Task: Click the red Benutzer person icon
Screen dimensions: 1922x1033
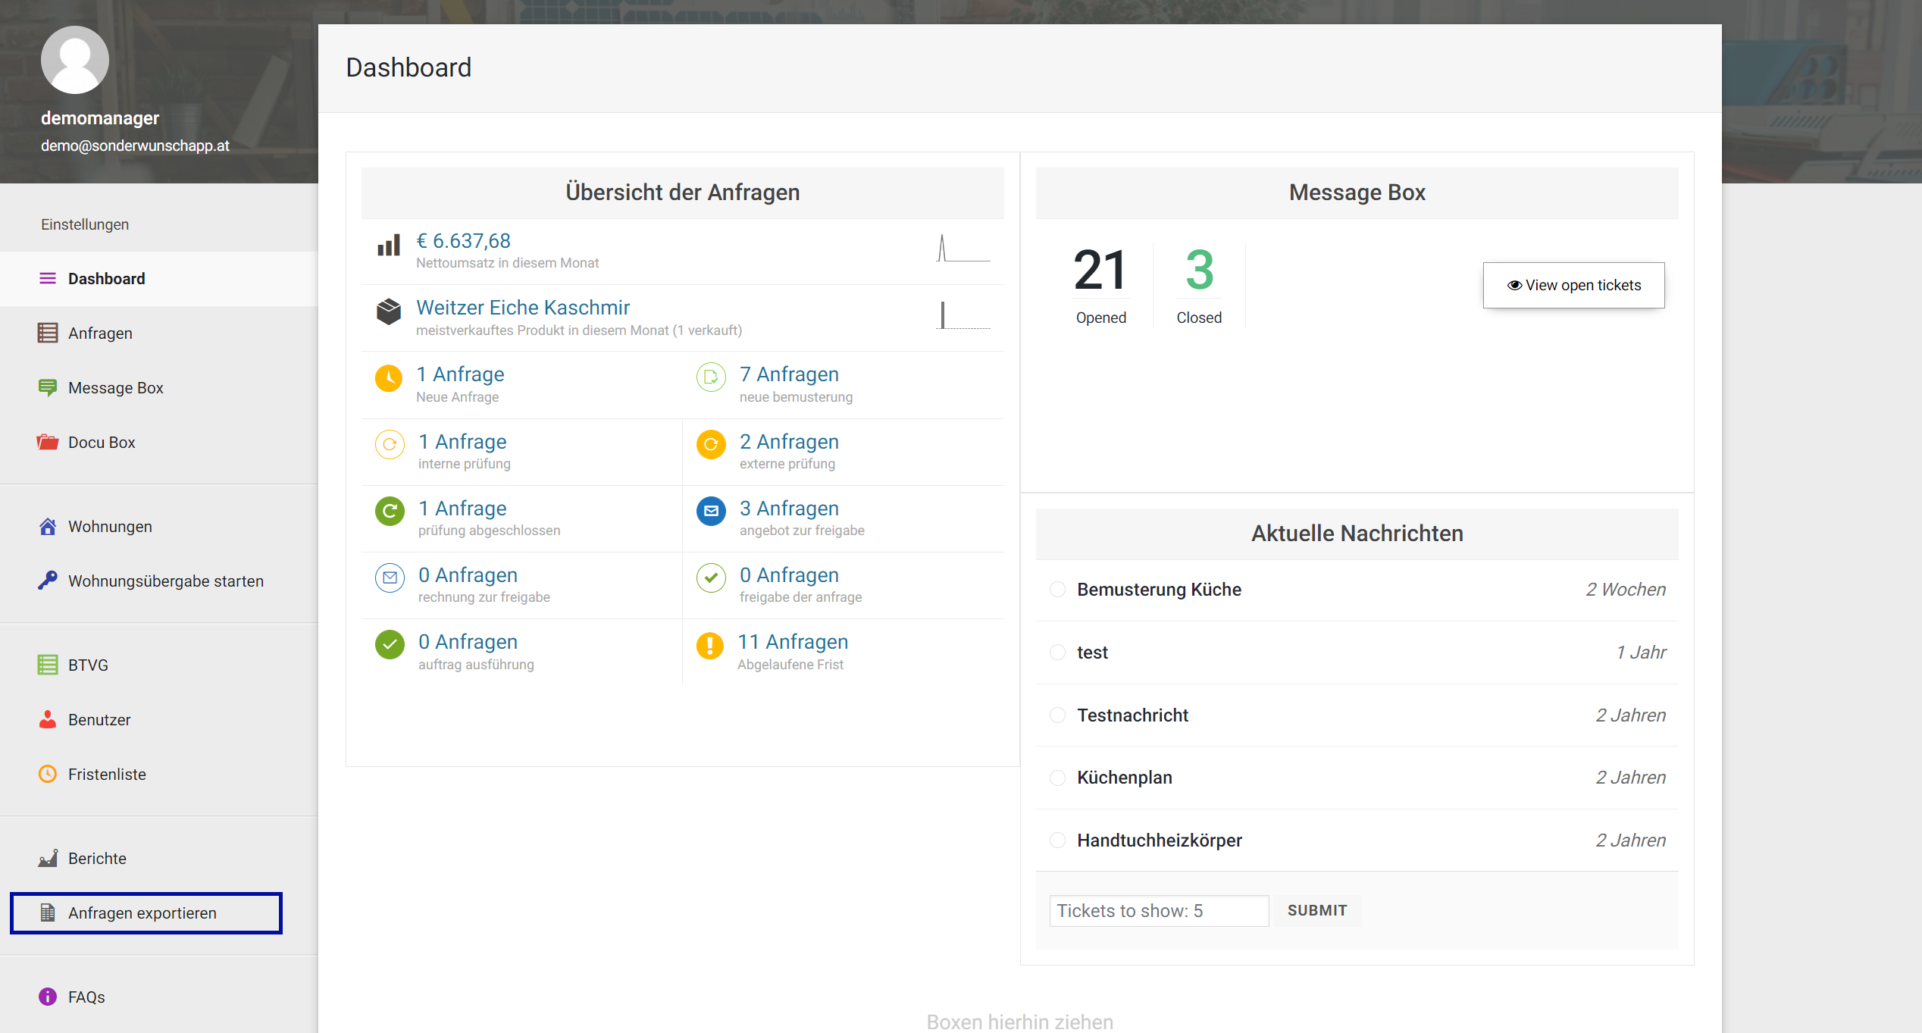Action: 48,719
